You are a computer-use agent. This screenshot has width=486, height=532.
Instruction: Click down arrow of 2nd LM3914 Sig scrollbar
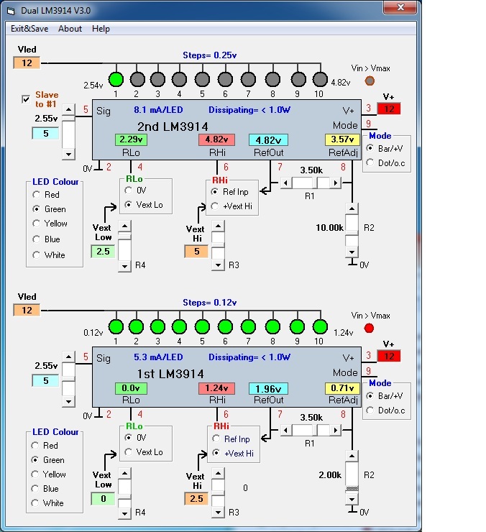coord(68,154)
